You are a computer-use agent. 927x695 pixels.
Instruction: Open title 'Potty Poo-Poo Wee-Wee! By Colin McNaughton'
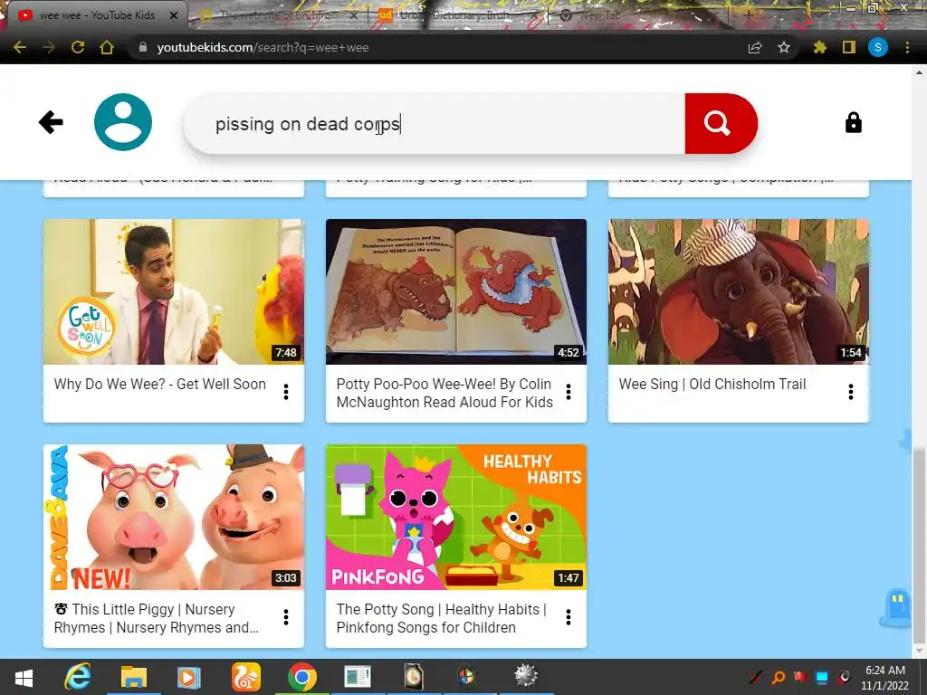pos(444,393)
